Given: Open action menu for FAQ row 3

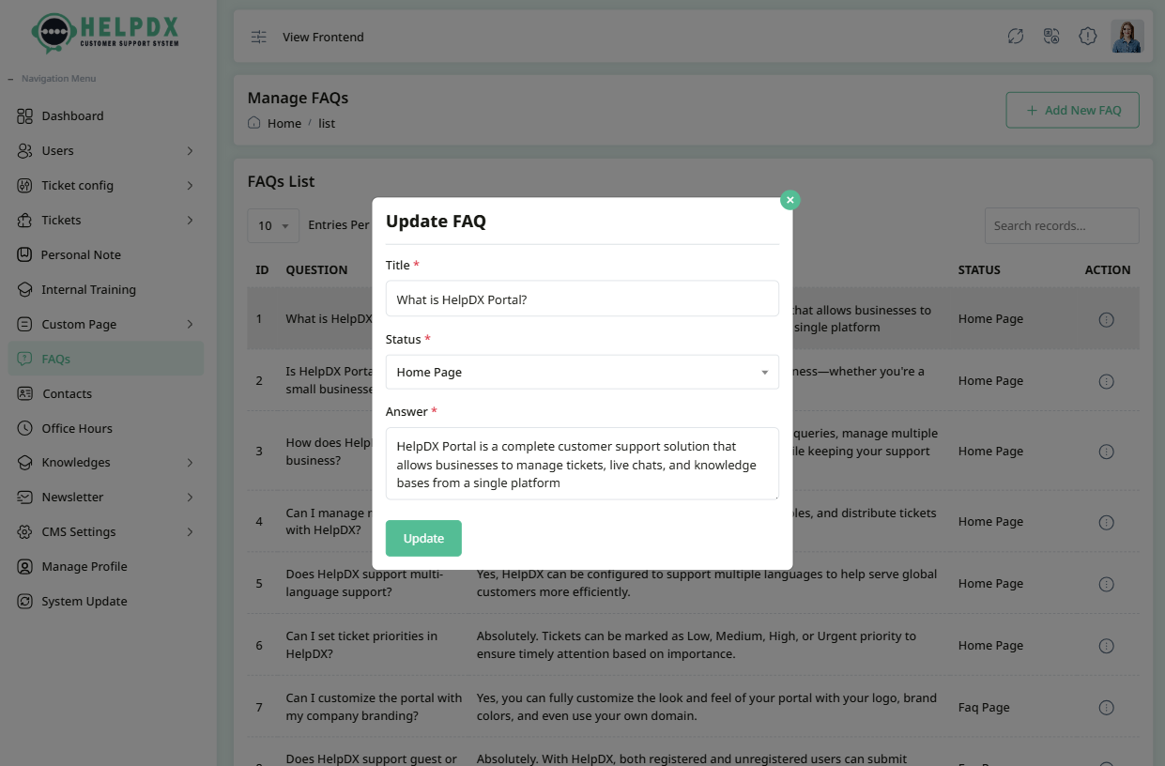Looking at the screenshot, I should [x=1106, y=452].
